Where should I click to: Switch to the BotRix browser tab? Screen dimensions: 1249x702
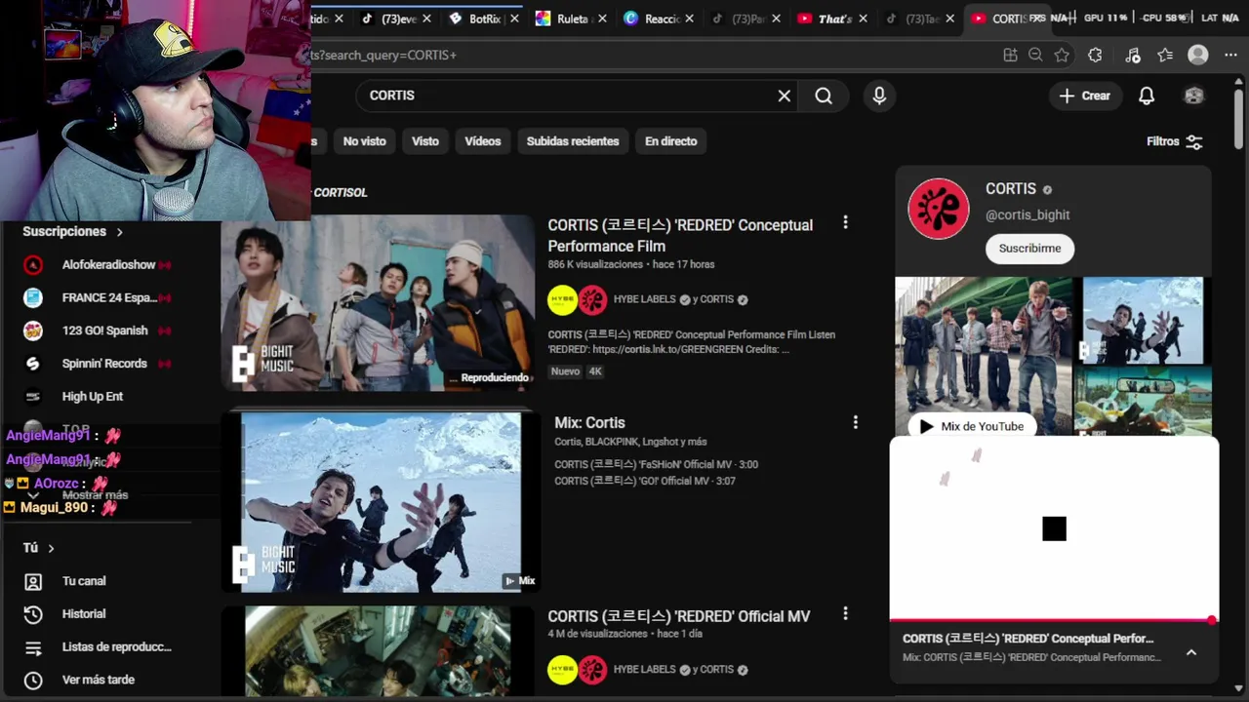(x=482, y=19)
